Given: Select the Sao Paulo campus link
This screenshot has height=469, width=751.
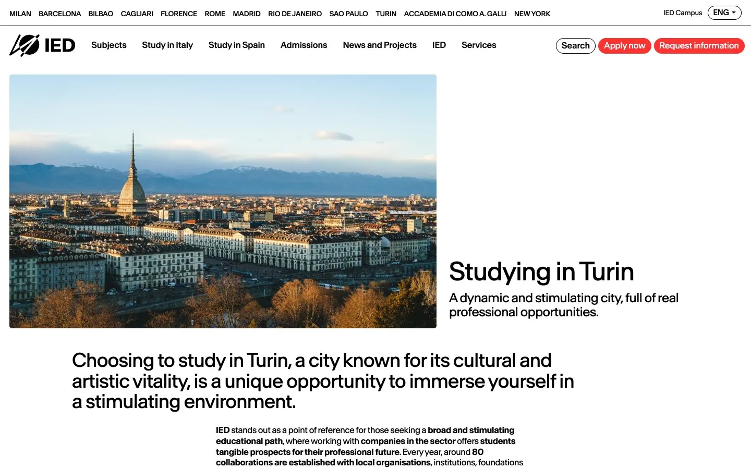Looking at the screenshot, I should pos(349,14).
